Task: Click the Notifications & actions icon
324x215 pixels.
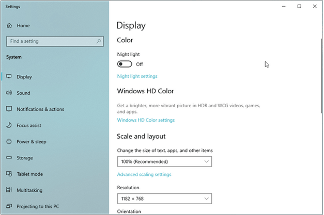Action: (9, 109)
